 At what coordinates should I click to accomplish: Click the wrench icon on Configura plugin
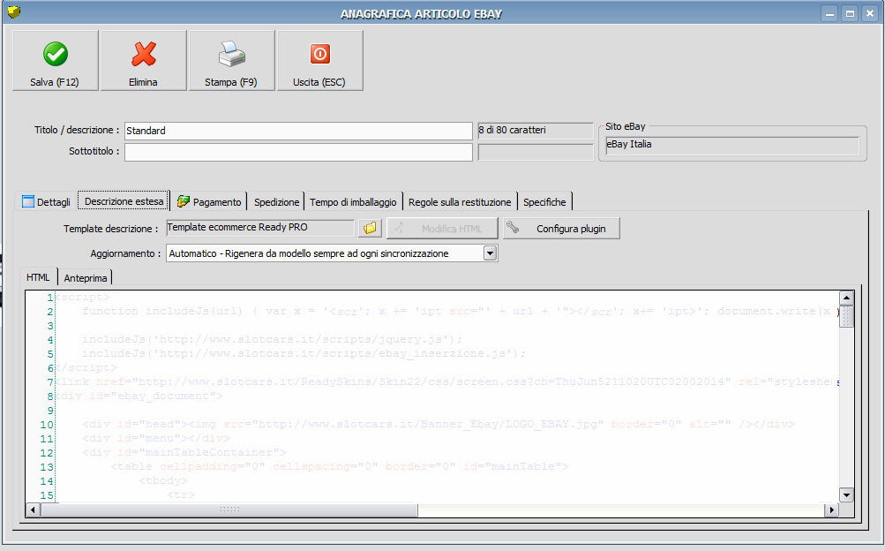pos(513,227)
